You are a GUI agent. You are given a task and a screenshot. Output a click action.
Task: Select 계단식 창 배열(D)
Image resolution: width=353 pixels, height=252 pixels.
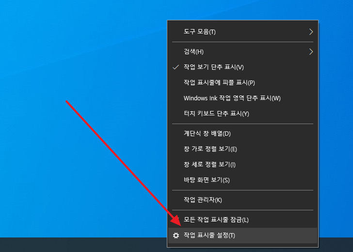coord(242,133)
